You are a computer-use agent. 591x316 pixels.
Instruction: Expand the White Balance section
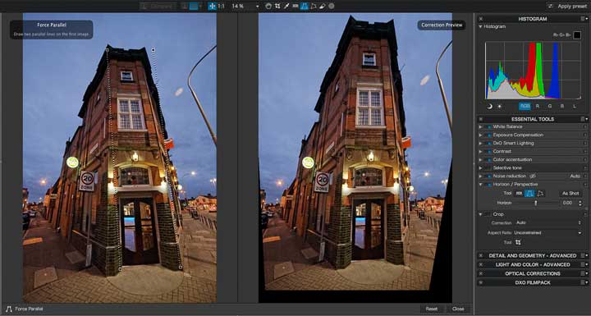click(x=480, y=126)
